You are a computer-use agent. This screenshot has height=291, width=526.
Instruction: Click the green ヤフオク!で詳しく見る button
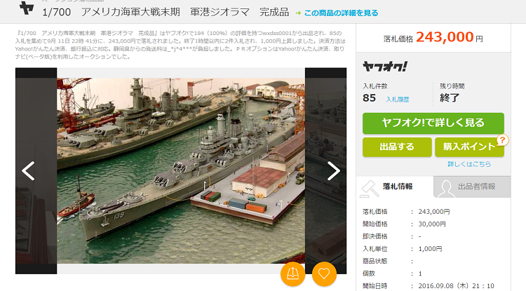click(433, 123)
